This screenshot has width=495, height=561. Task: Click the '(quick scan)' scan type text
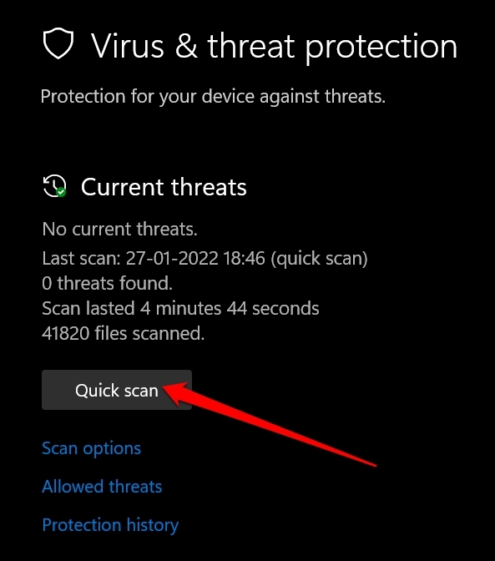tap(319, 259)
